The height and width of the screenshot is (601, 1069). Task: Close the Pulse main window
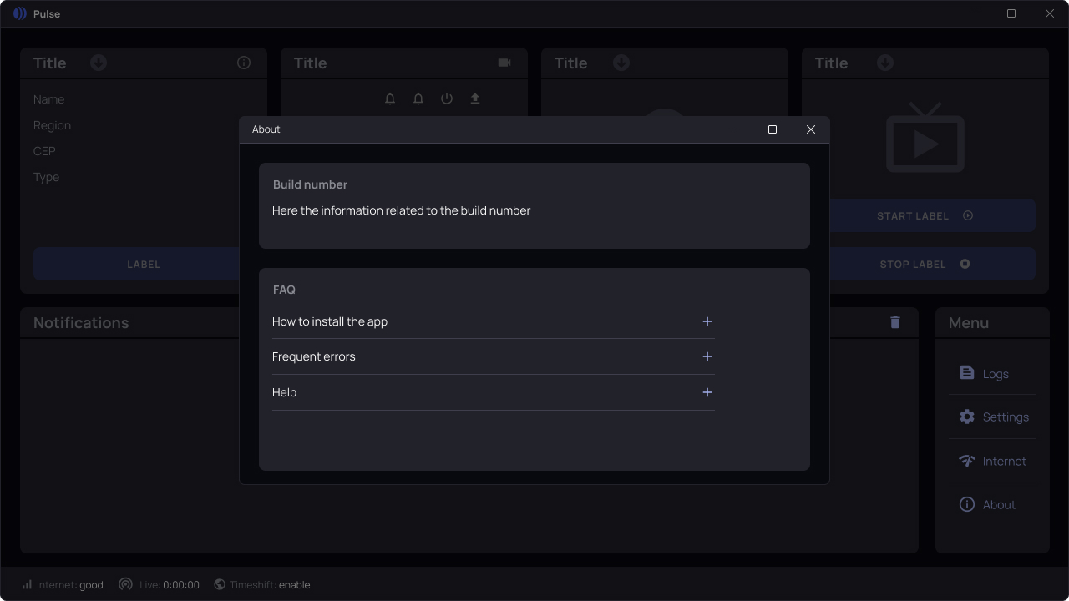pos(1050,13)
